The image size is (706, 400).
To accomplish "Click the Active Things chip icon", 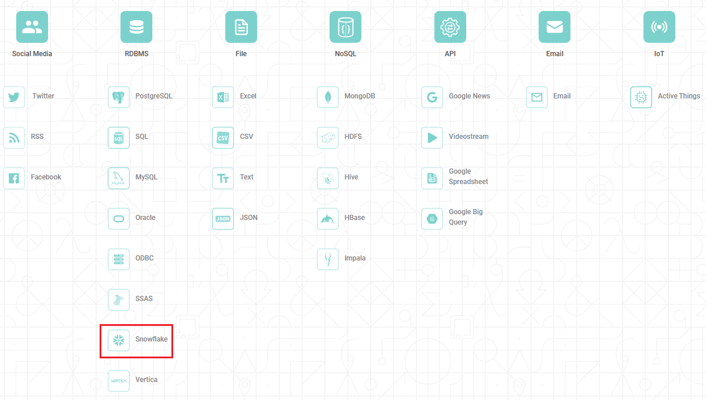I will point(641,97).
